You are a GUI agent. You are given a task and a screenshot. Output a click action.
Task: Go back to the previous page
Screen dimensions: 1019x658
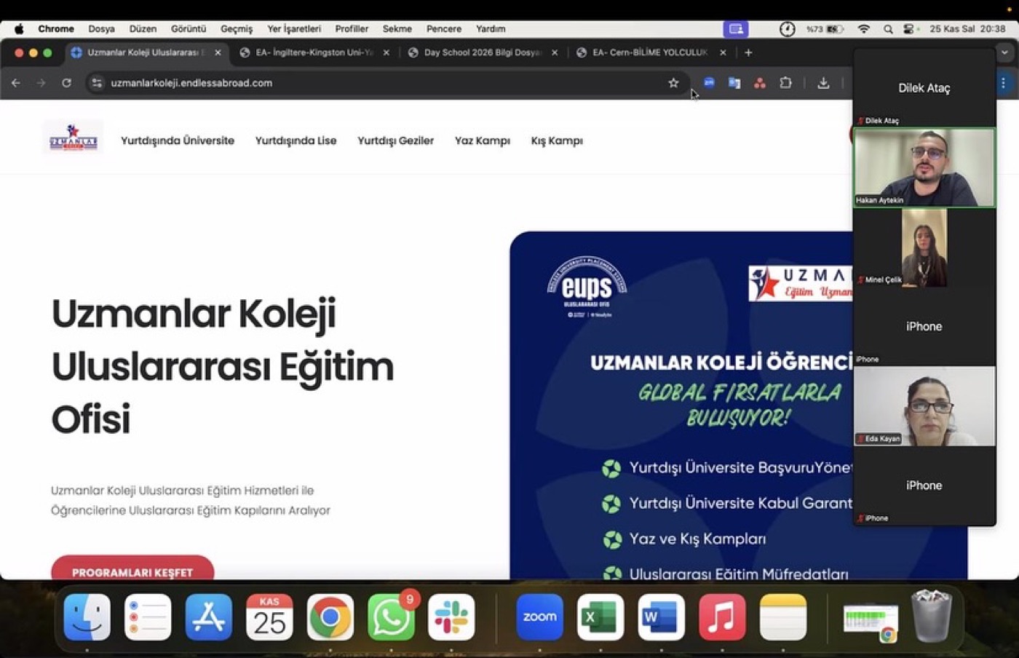(16, 83)
